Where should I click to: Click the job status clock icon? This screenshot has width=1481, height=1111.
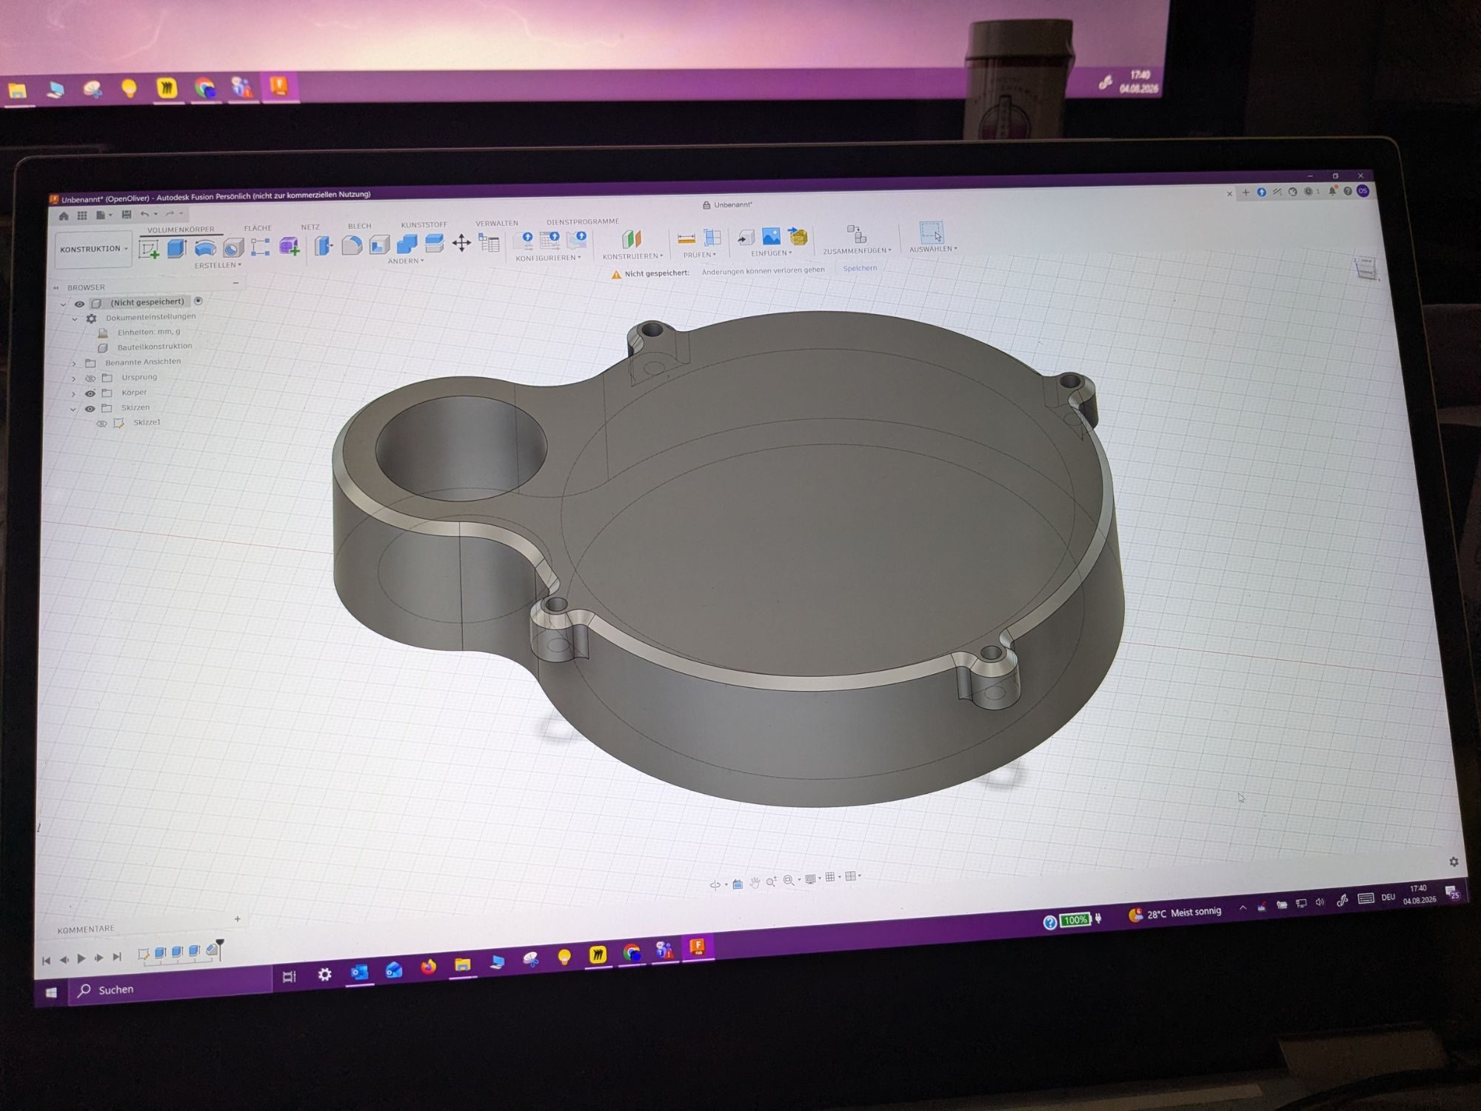click(1308, 191)
